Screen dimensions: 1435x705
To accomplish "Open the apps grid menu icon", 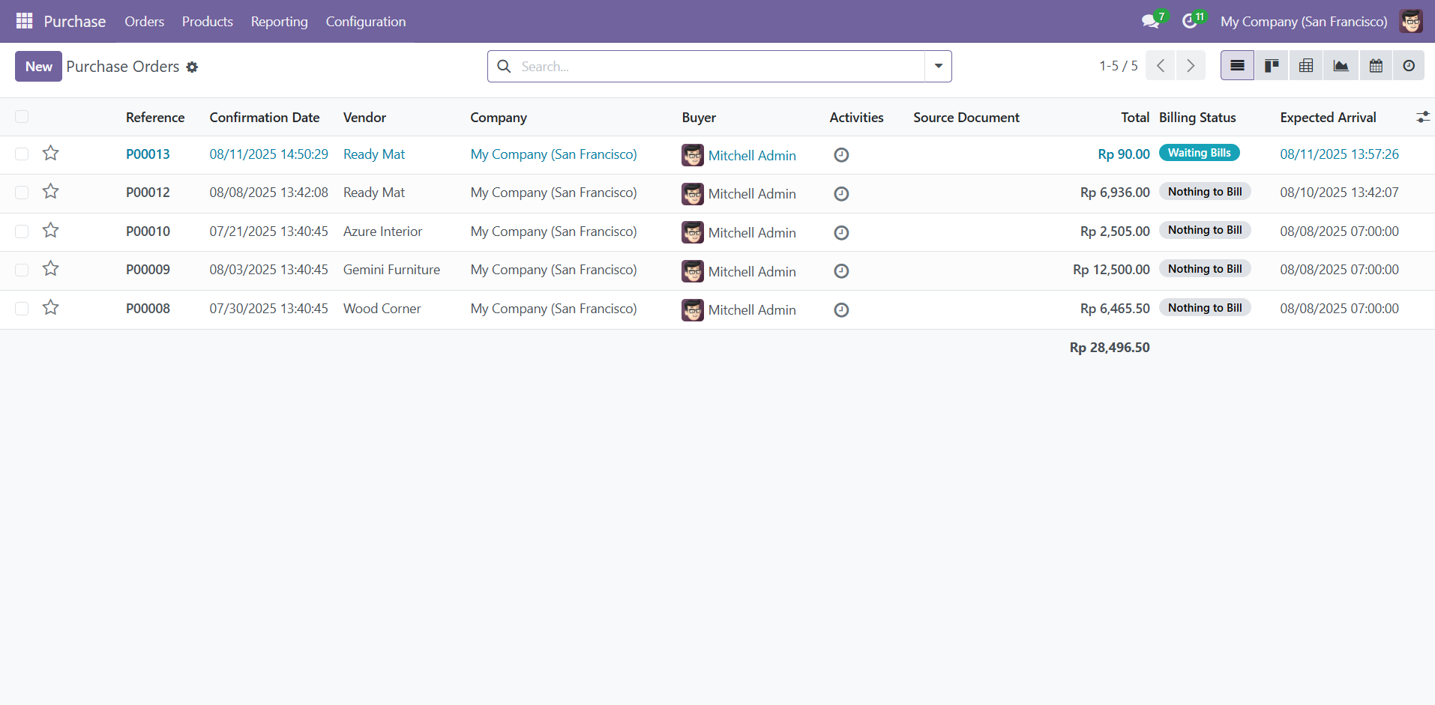I will (24, 21).
